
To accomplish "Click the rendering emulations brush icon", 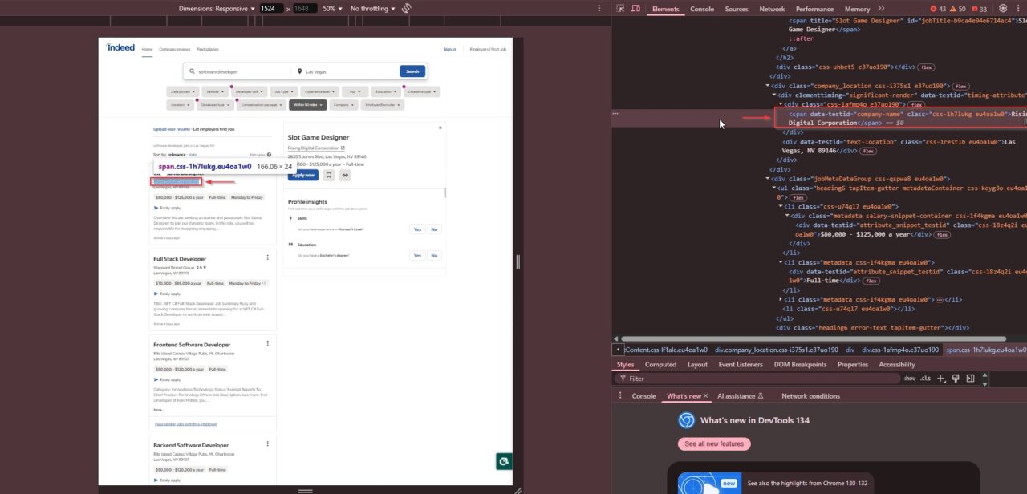I will tap(956, 378).
